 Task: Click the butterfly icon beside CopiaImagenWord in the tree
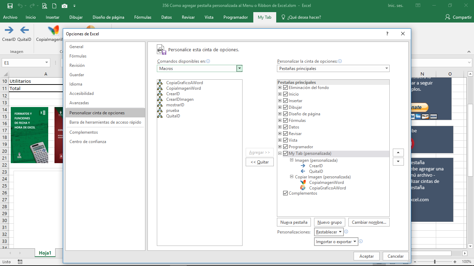(x=303, y=183)
